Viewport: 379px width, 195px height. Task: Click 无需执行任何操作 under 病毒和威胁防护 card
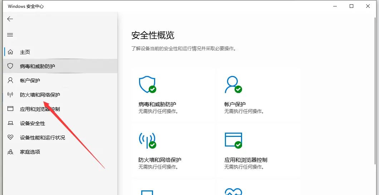tap(158, 111)
